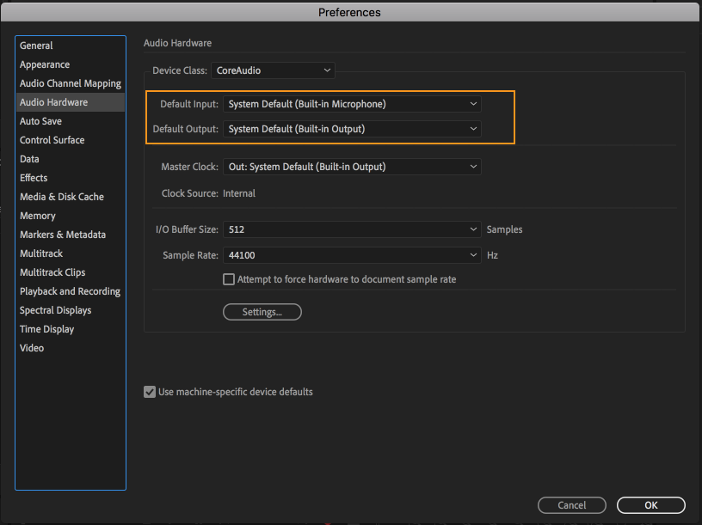Expand the Sample Rate dropdown

click(352, 255)
